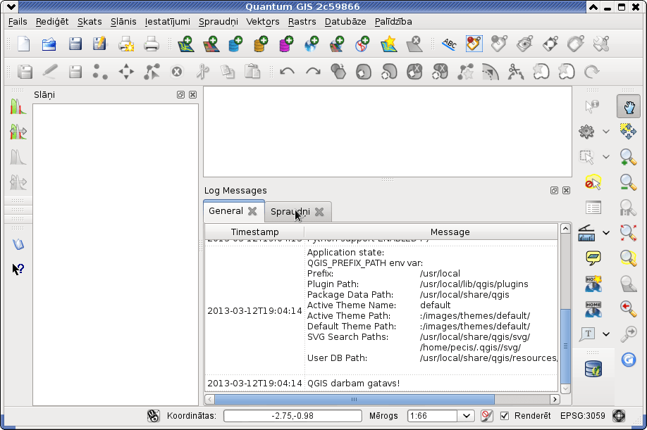Open the Mērogs scale dropdown

(x=467, y=416)
